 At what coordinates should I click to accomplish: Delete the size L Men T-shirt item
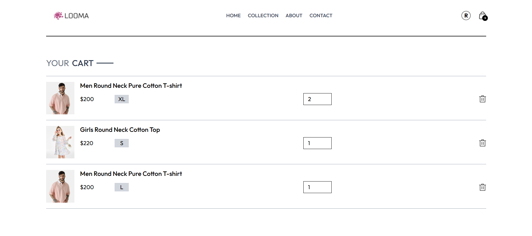coord(482,187)
